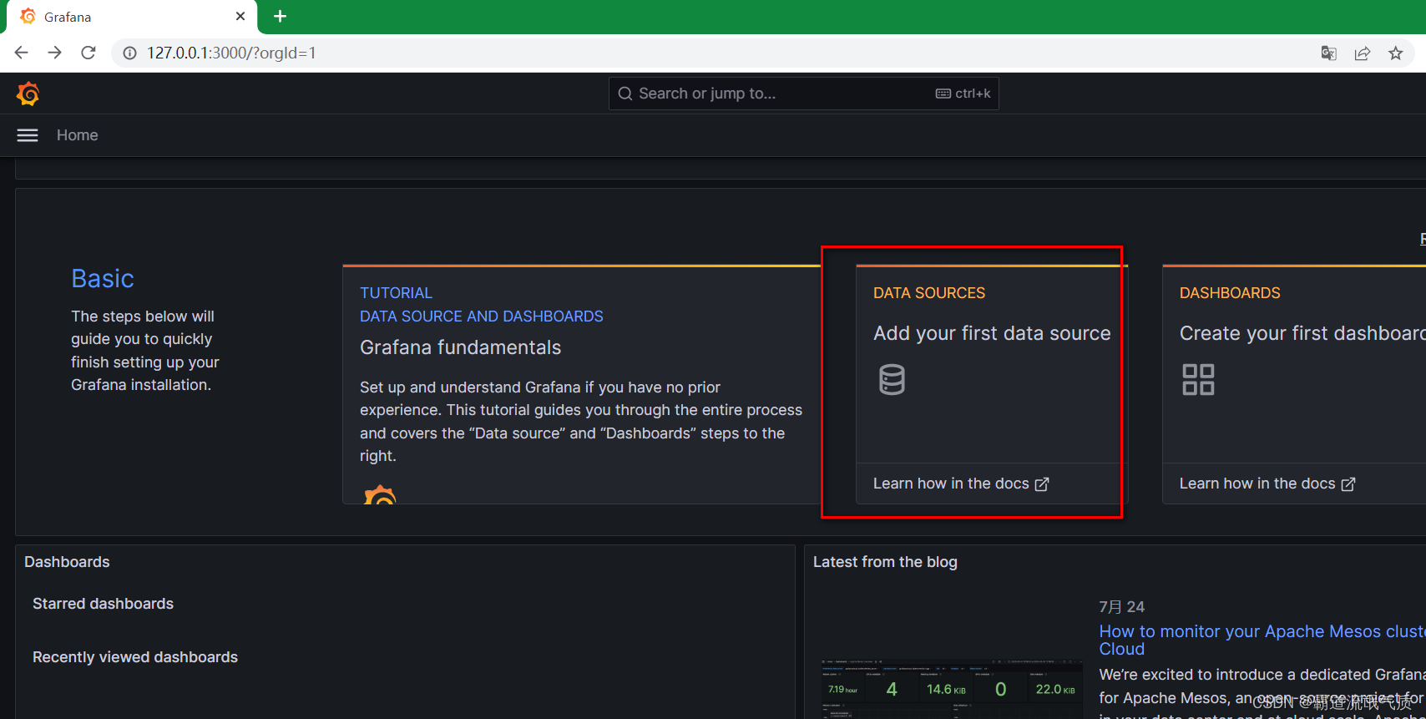Click the ctrl+k shortcut hint
Screen dimensions: 1426x719
963,94
